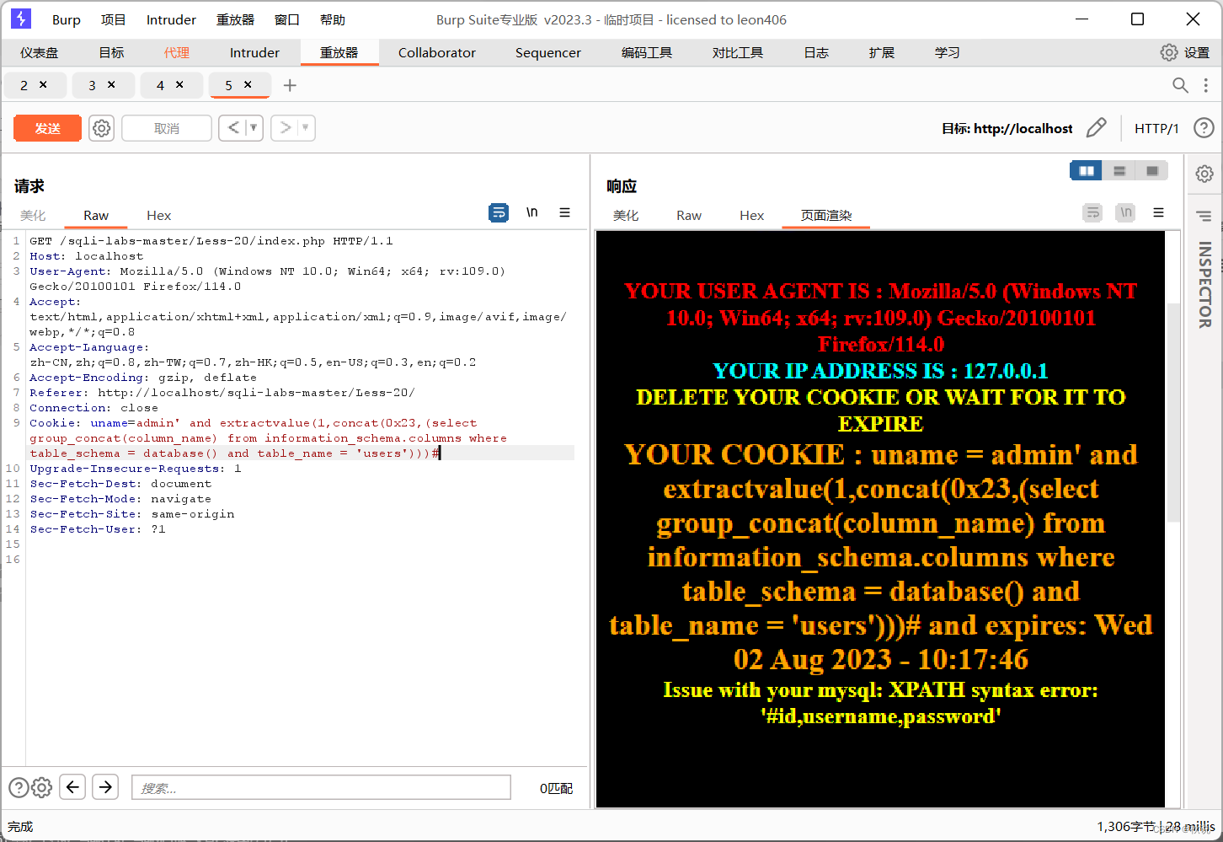This screenshot has height=842, width=1223.
Task: Switch to 代理 tab
Action: [x=177, y=52]
